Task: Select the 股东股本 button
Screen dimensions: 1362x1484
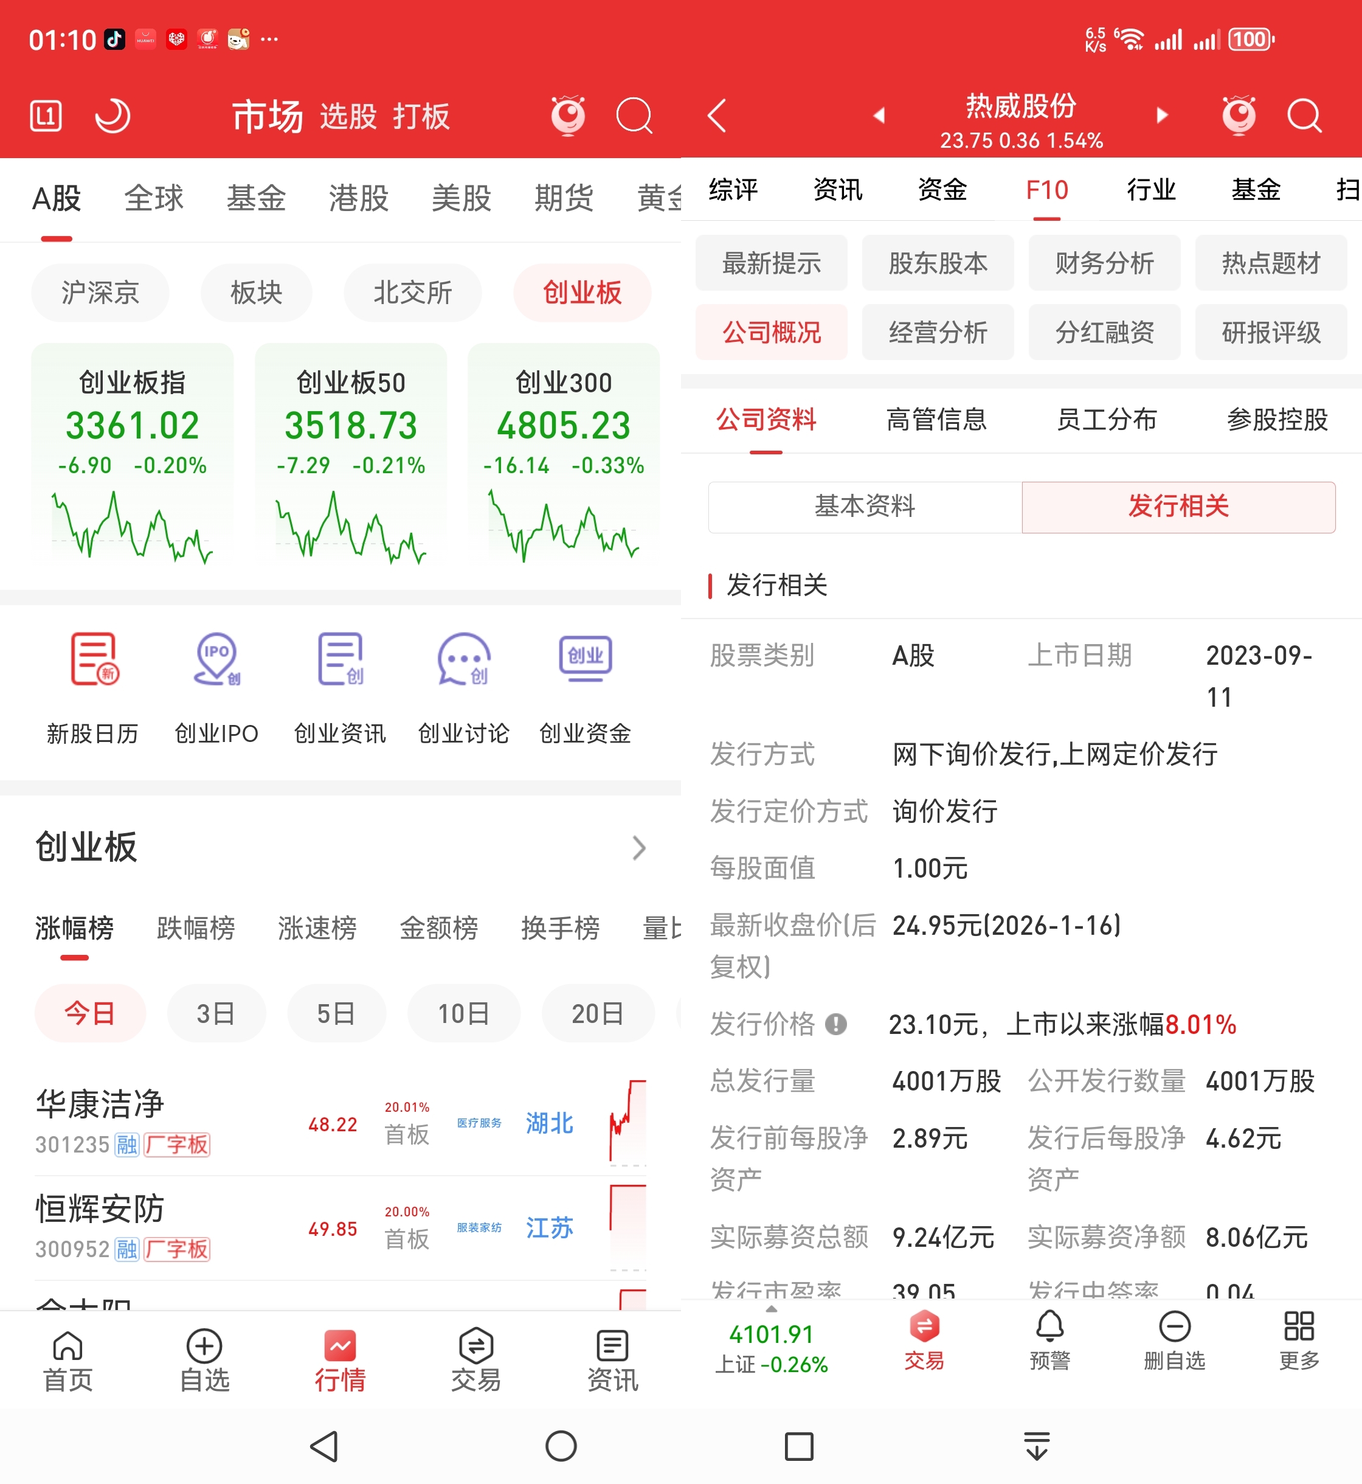Action: coord(938,263)
